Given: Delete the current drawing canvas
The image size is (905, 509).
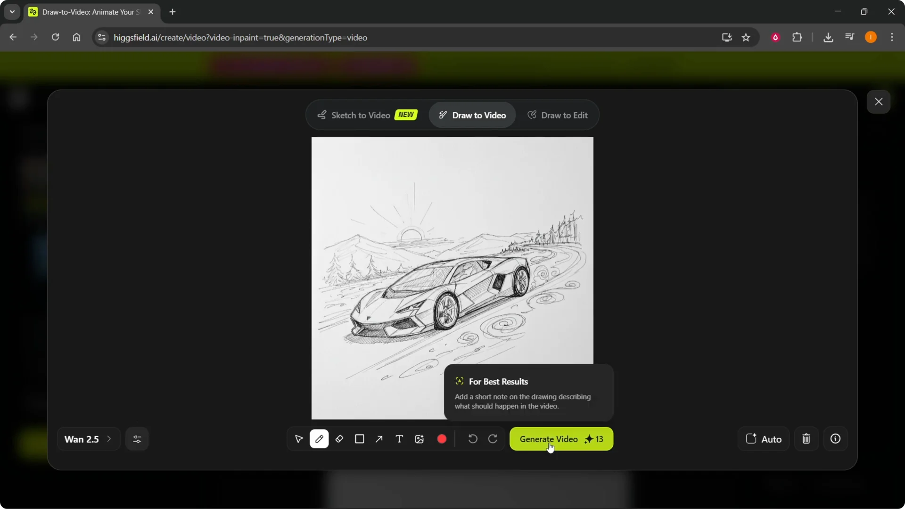Looking at the screenshot, I should coord(806,439).
